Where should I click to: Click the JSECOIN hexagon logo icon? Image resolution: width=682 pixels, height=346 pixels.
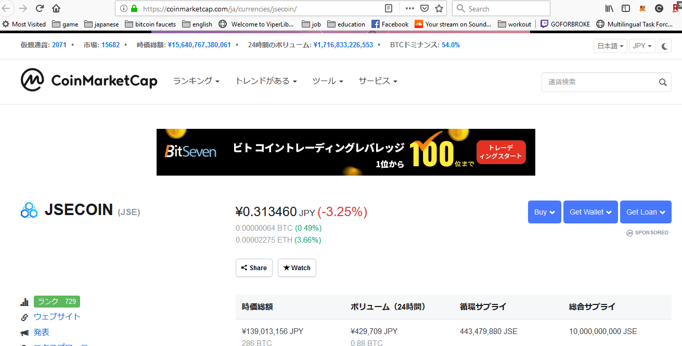point(29,210)
